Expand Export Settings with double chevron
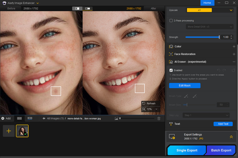Screen dimensions: 238x158 [231, 137]
